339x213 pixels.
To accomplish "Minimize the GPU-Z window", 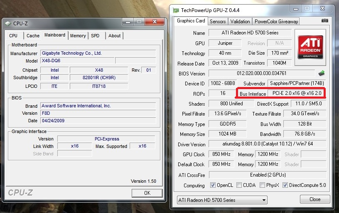I will pyautogui.click(x=296, y=9).
